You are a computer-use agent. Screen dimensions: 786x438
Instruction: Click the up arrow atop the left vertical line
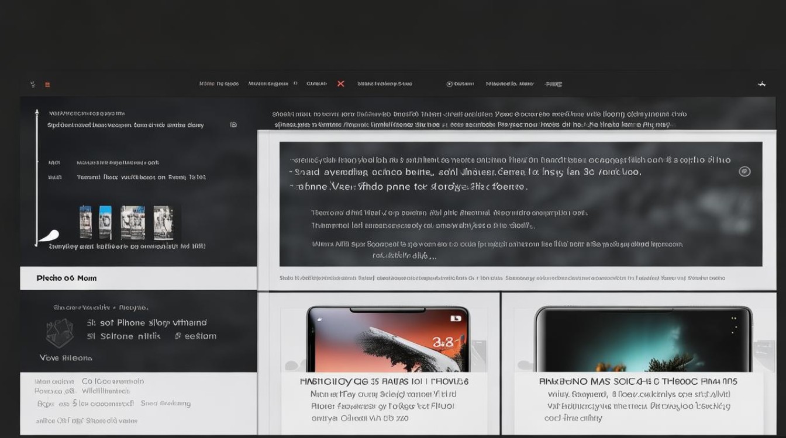pyautogui.click(x=37, y=112)
